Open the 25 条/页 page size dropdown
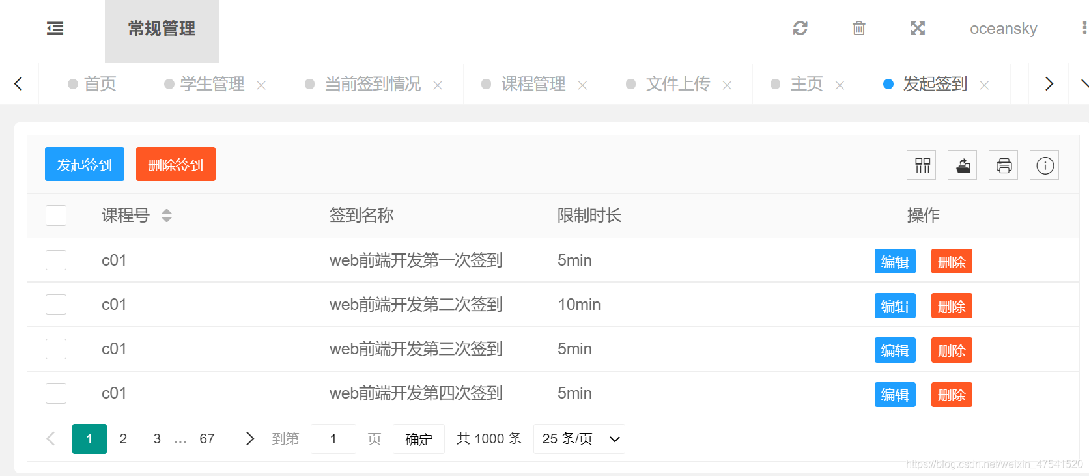This screenshot has height=476, width=1089. (579, 439)
